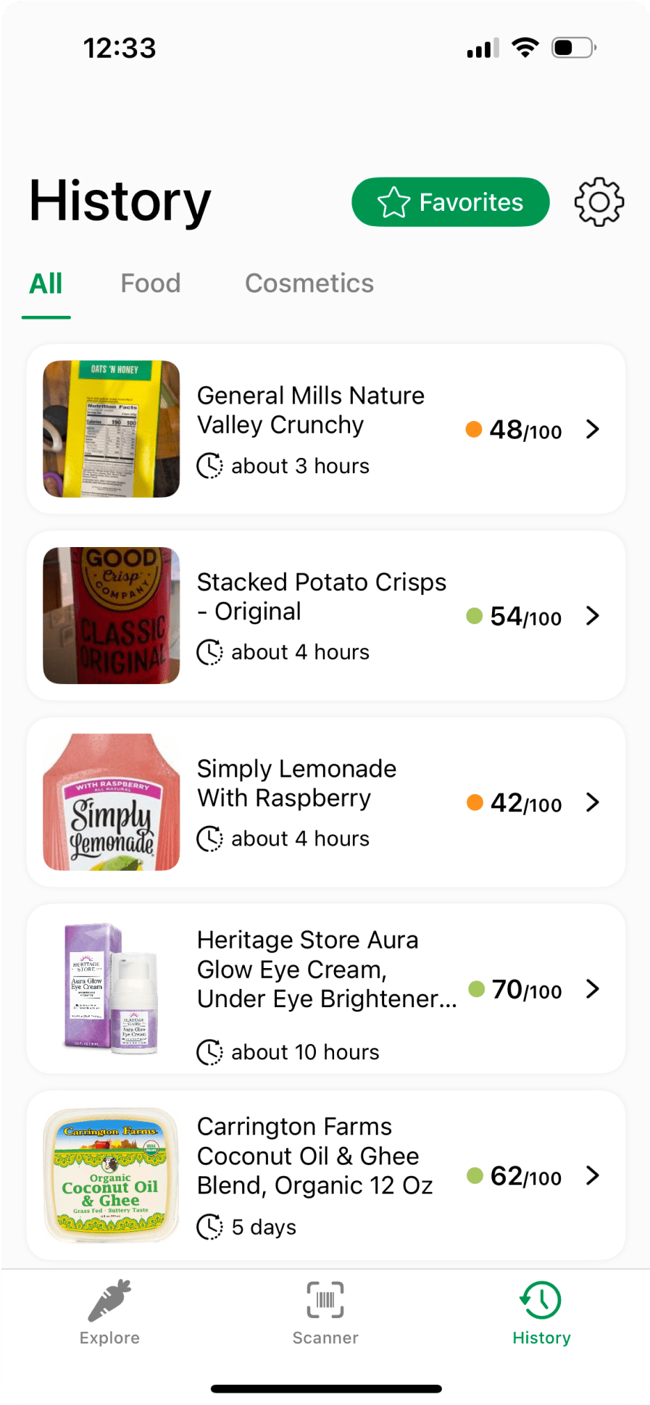Open the barcode Scanner icon
This screenshot has width=650, height=1405.
(325, 1300)
